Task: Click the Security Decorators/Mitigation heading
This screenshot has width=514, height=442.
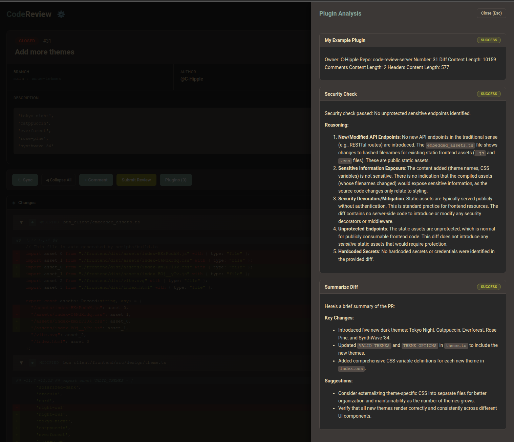Action: coord(371,199)
